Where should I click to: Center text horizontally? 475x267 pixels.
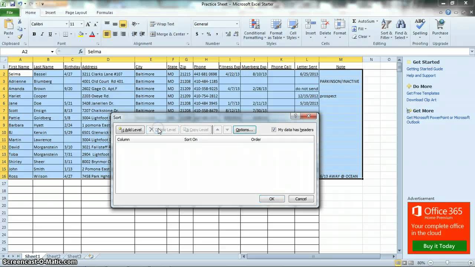point(115,34)
